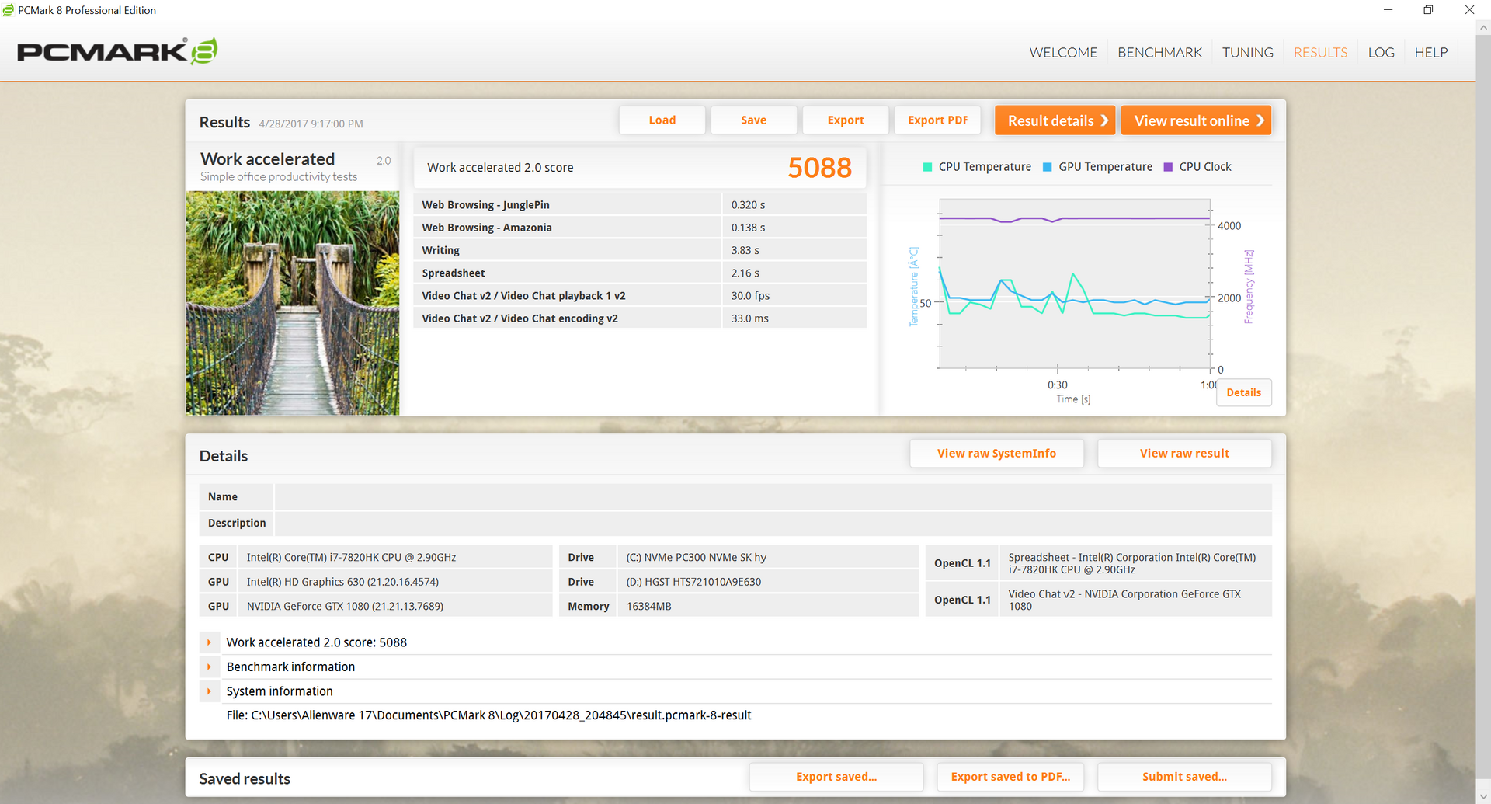Open the Help tab

1430,53
